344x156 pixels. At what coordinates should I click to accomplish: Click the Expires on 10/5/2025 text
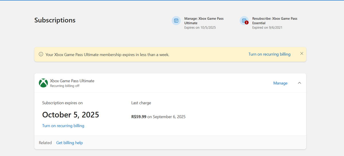point(200,28)
